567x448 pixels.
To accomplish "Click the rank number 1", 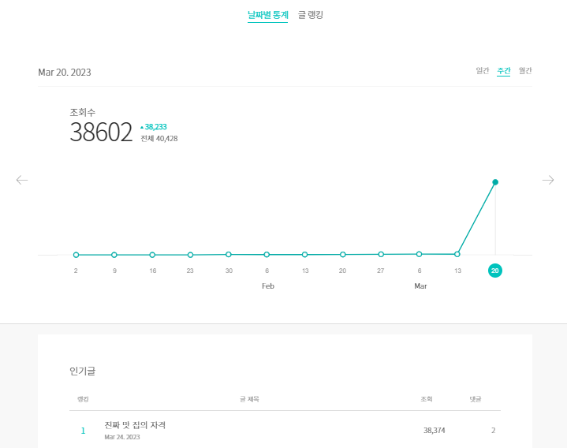I will [x=83, y=431].
